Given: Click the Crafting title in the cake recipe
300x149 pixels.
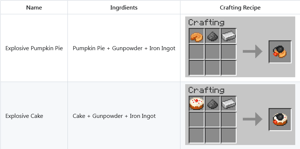Looking at the screenshot, I should (206, 90).
